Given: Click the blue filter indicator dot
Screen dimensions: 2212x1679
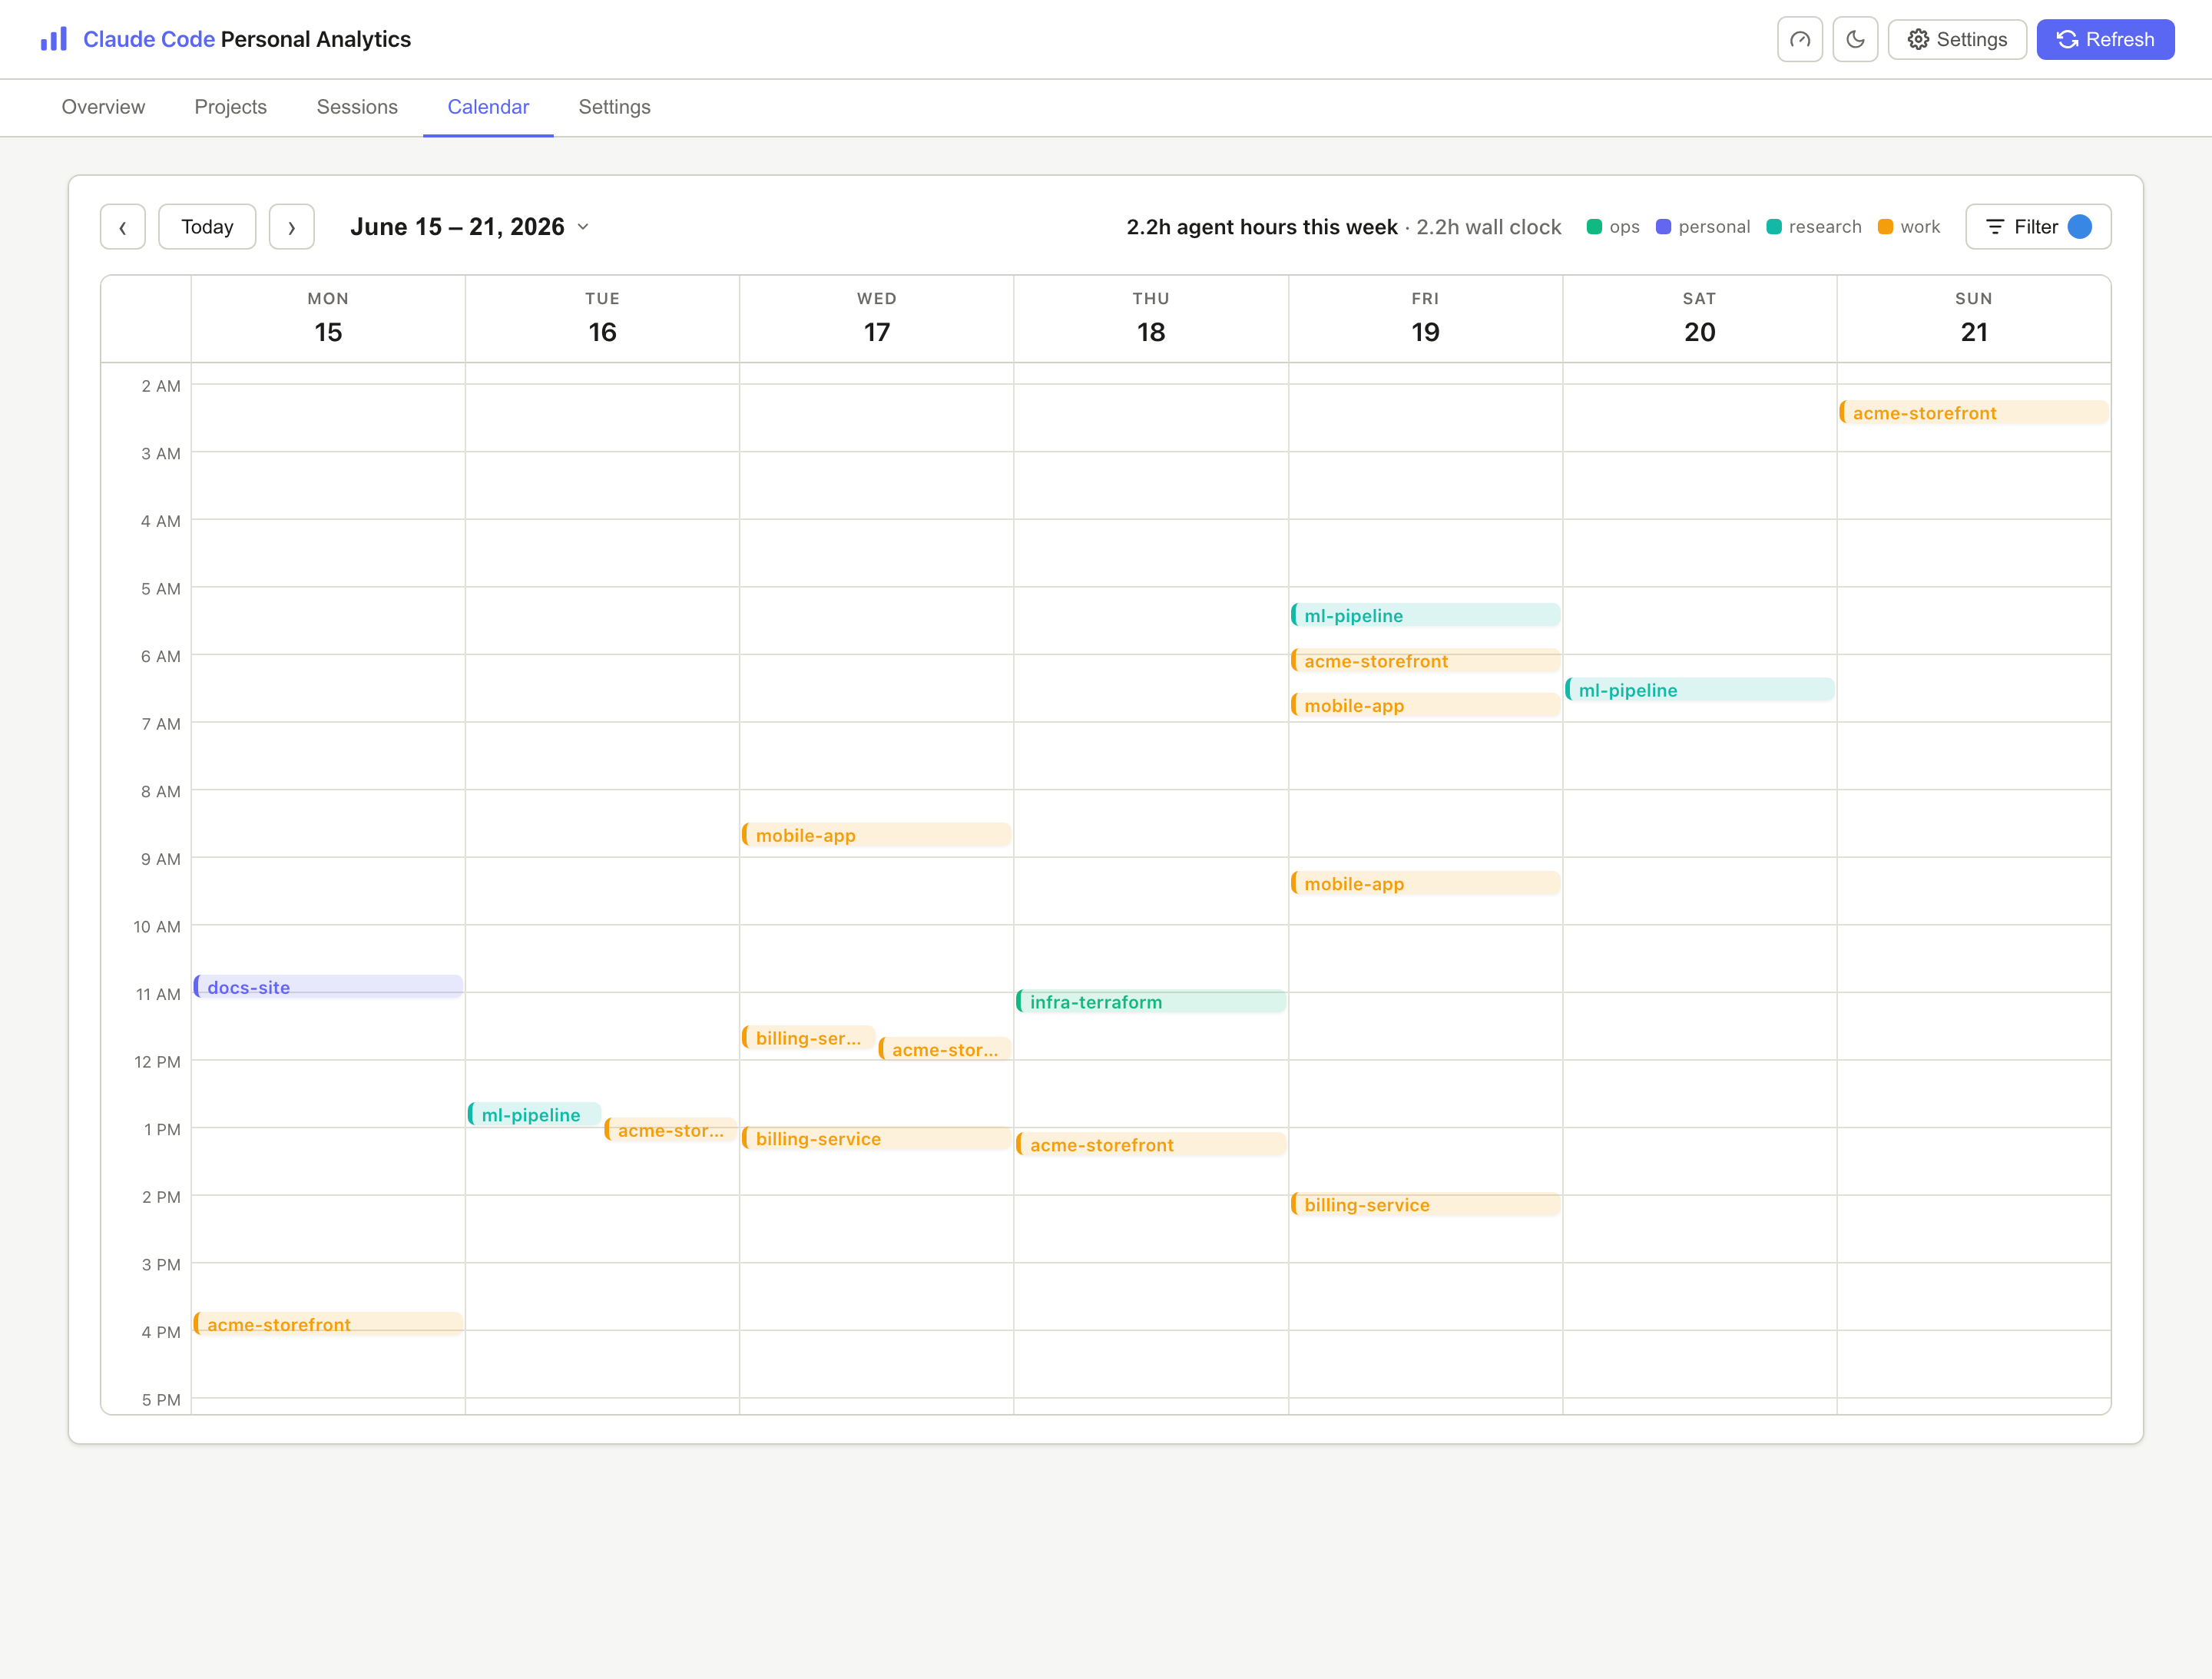Looking at the screenshot, I should coord(2080,227).
